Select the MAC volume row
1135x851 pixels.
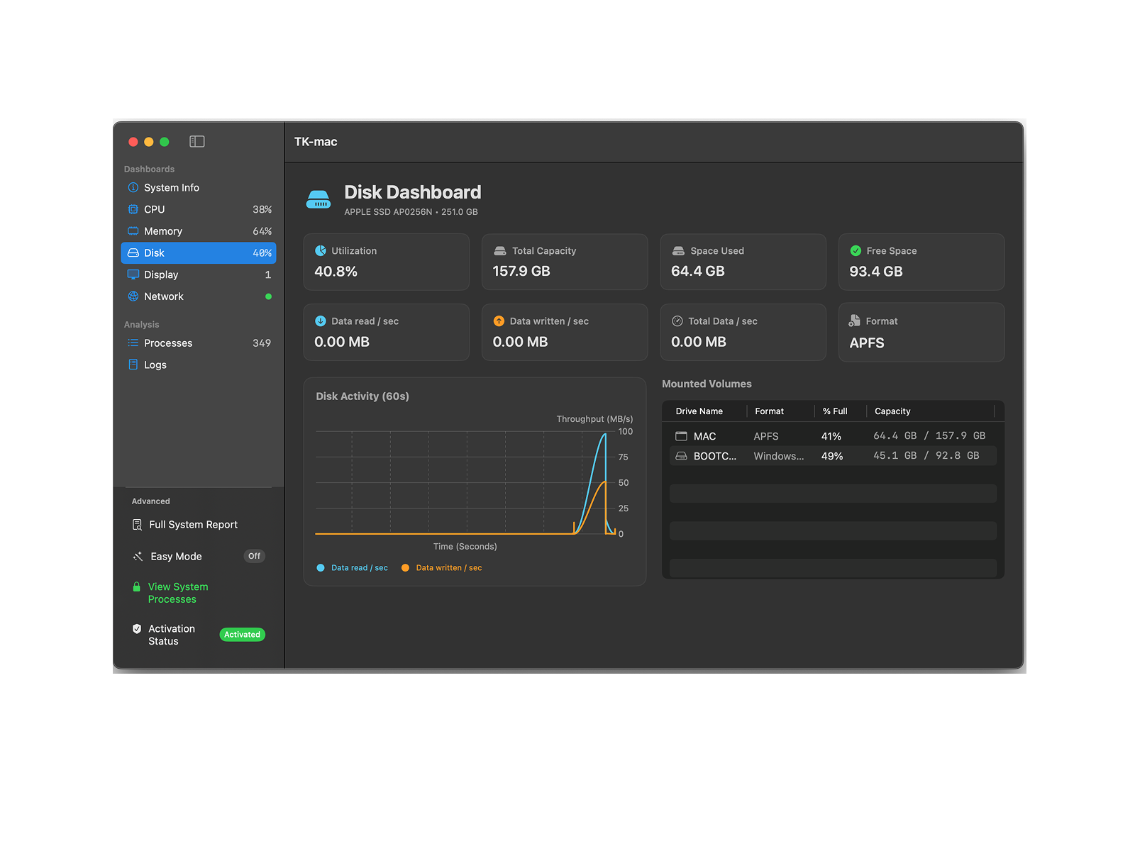pos(833,436)
